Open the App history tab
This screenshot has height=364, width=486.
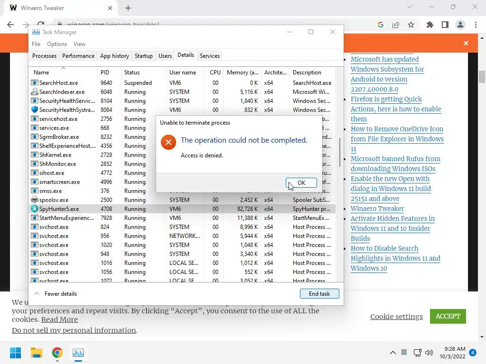click(114, 56)
